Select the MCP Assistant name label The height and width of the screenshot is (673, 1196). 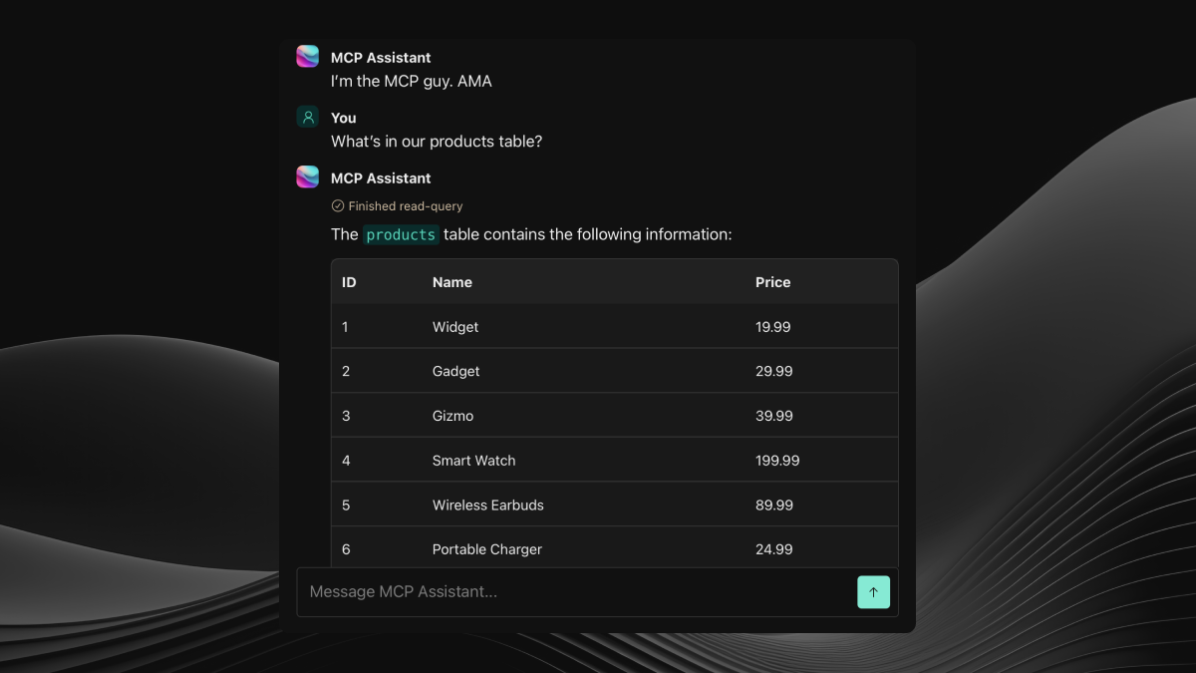coord(381,57)
